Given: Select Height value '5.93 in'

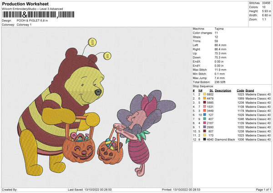Looking at the screenshot, I should (266, 11).
